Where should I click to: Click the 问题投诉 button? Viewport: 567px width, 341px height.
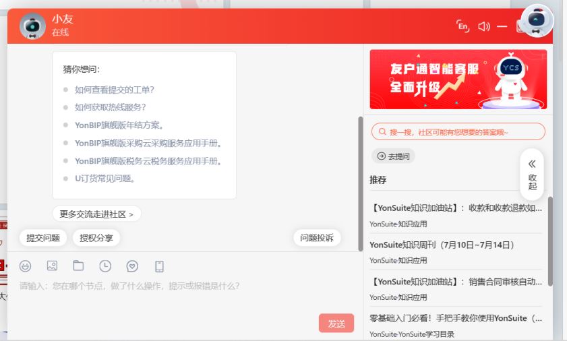(317, 238)
